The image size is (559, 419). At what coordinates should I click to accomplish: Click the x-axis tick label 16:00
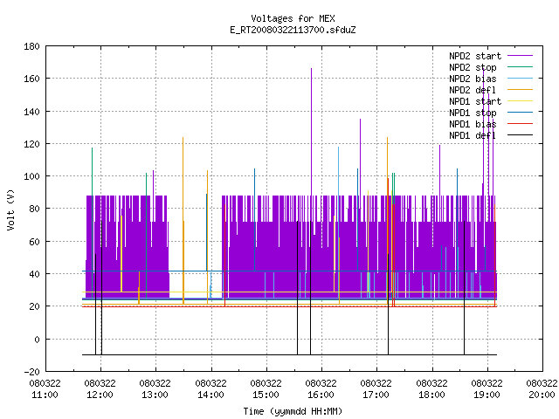321,395
